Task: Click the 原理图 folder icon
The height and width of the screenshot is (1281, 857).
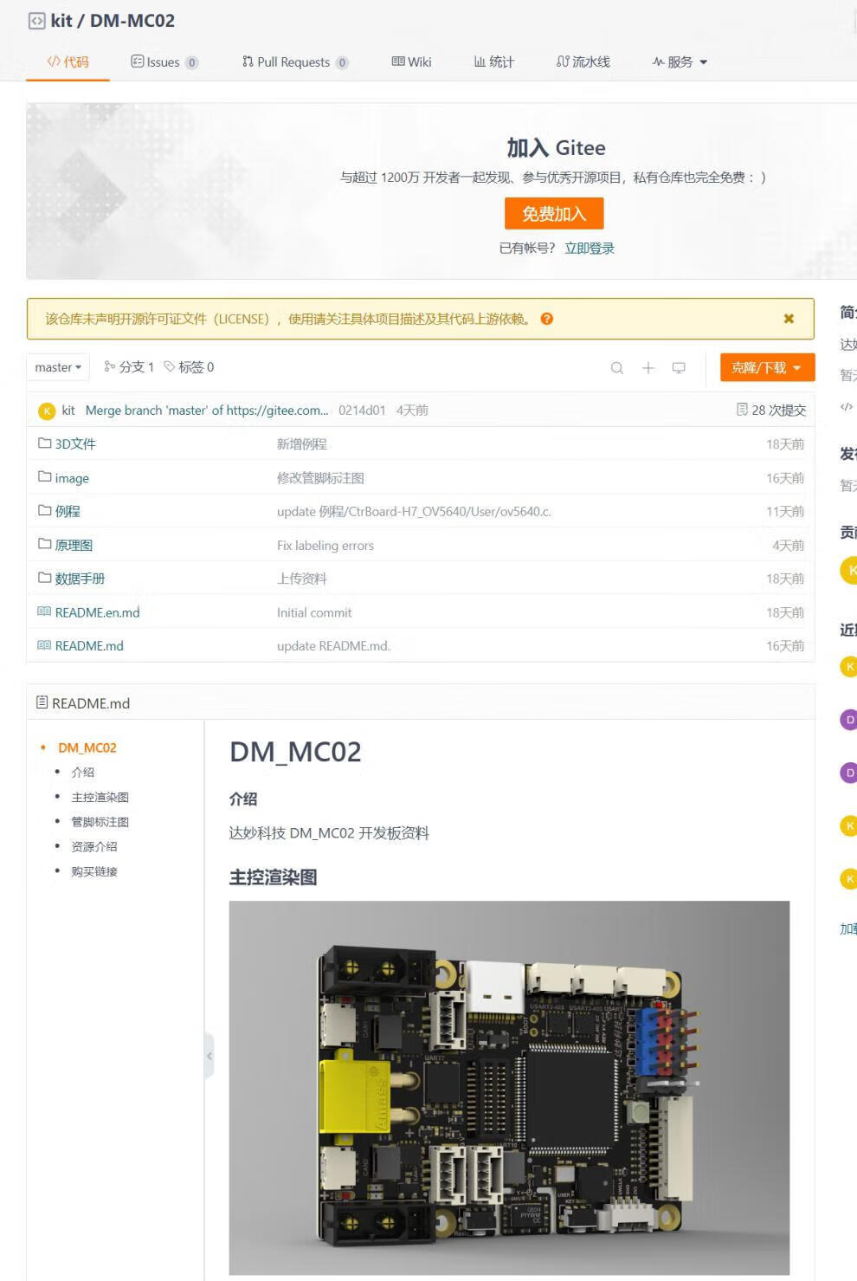Action: [x=45, y=544]
